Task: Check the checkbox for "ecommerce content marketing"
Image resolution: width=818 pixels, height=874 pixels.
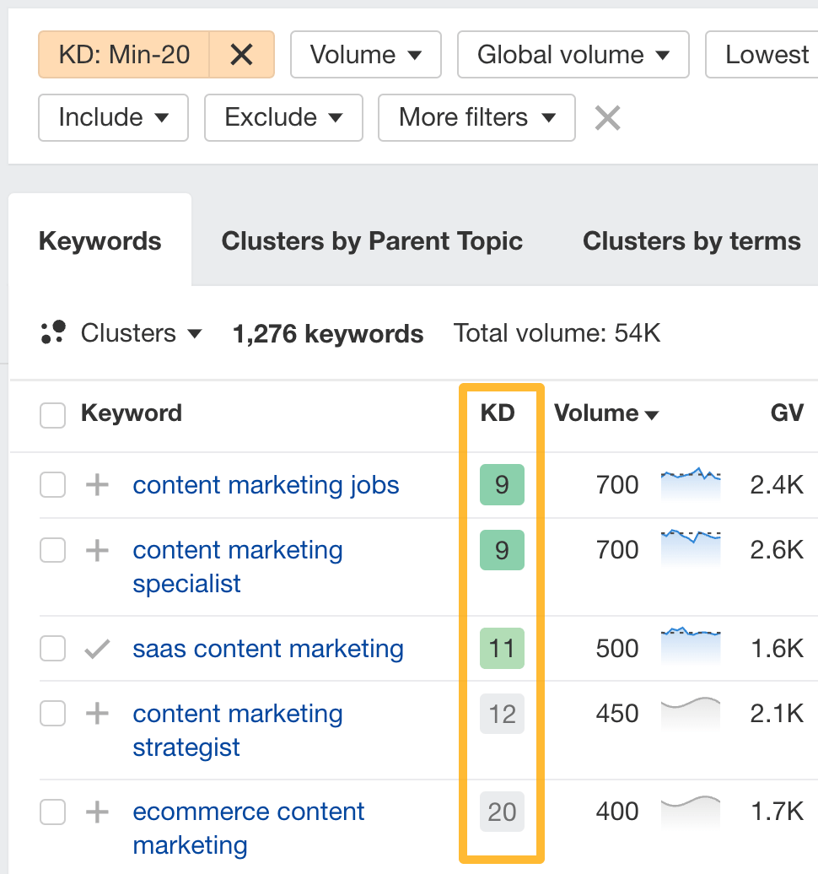Action: [52, 812]
